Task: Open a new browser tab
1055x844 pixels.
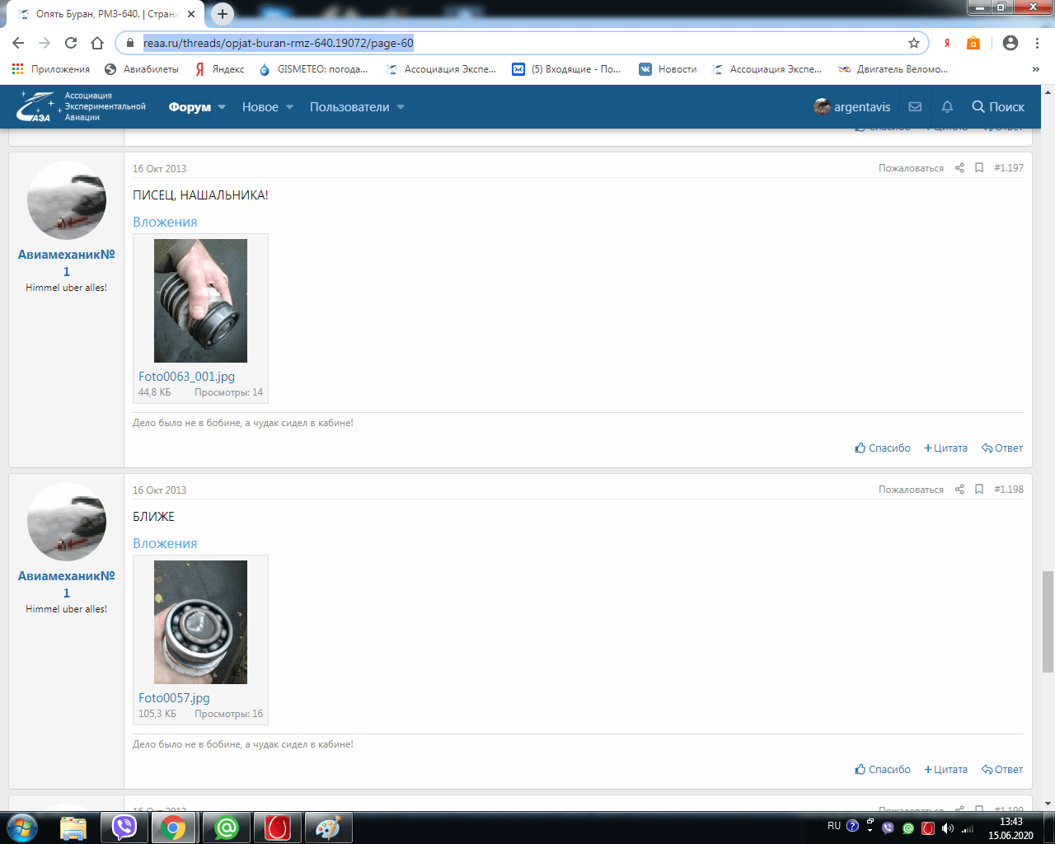Action: (223, 14)
